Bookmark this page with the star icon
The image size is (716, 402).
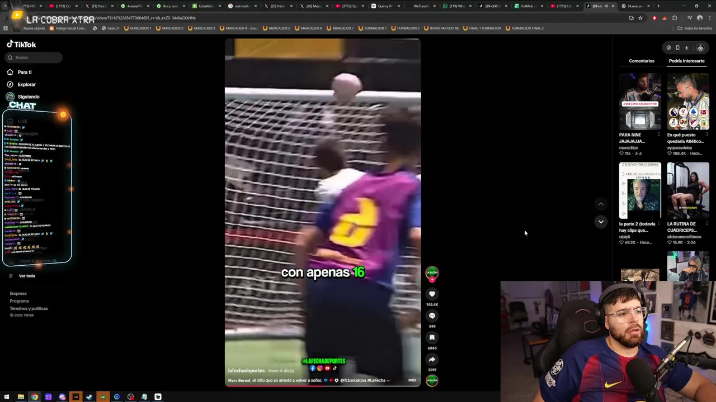640,18
